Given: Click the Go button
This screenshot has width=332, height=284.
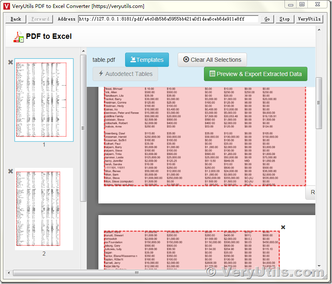Looking at the screenshot, I should [267, 19].
